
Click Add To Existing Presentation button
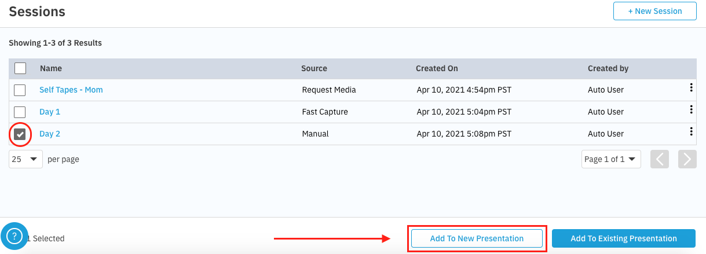coord(623,238)
